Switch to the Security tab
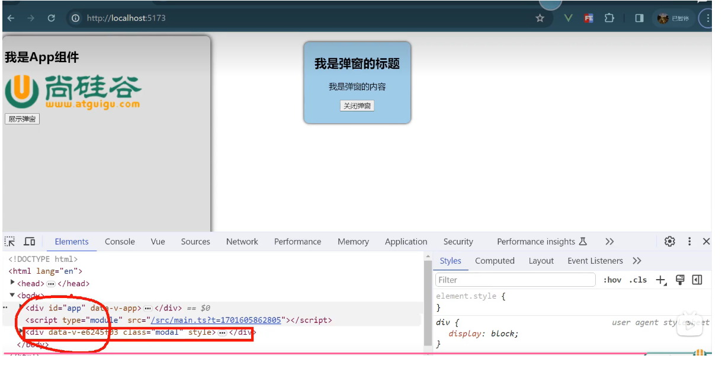Screen dimensions: 722x365 (x=458, y=242)
